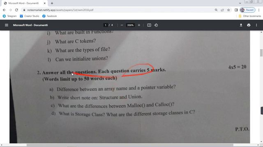263x147 pixels.
Task: Open PDF viewer more actions menu
Action: (x=256, y=25)
